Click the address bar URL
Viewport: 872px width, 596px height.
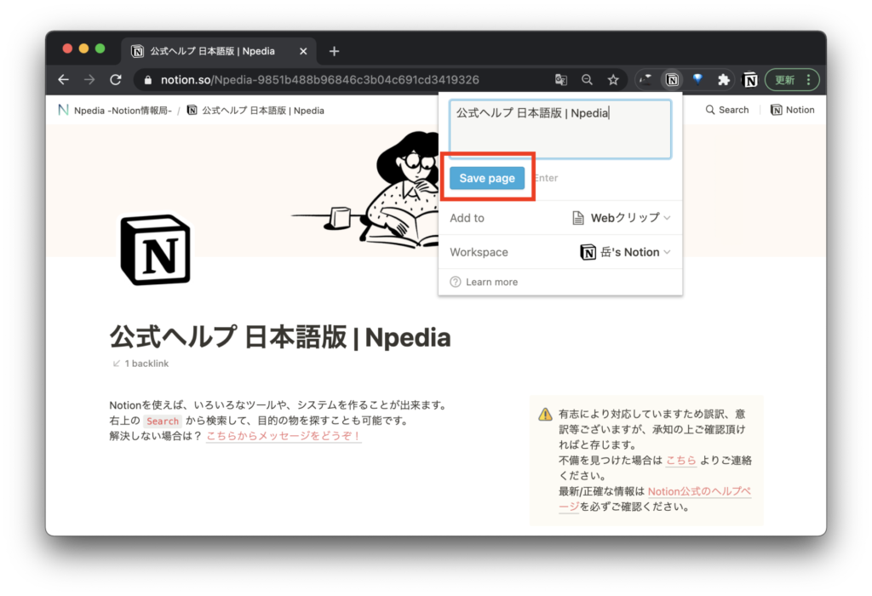pyautogui.click(x=320, y=80)
